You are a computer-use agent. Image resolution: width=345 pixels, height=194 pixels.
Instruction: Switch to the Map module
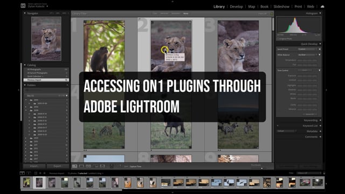pos(252,6)
